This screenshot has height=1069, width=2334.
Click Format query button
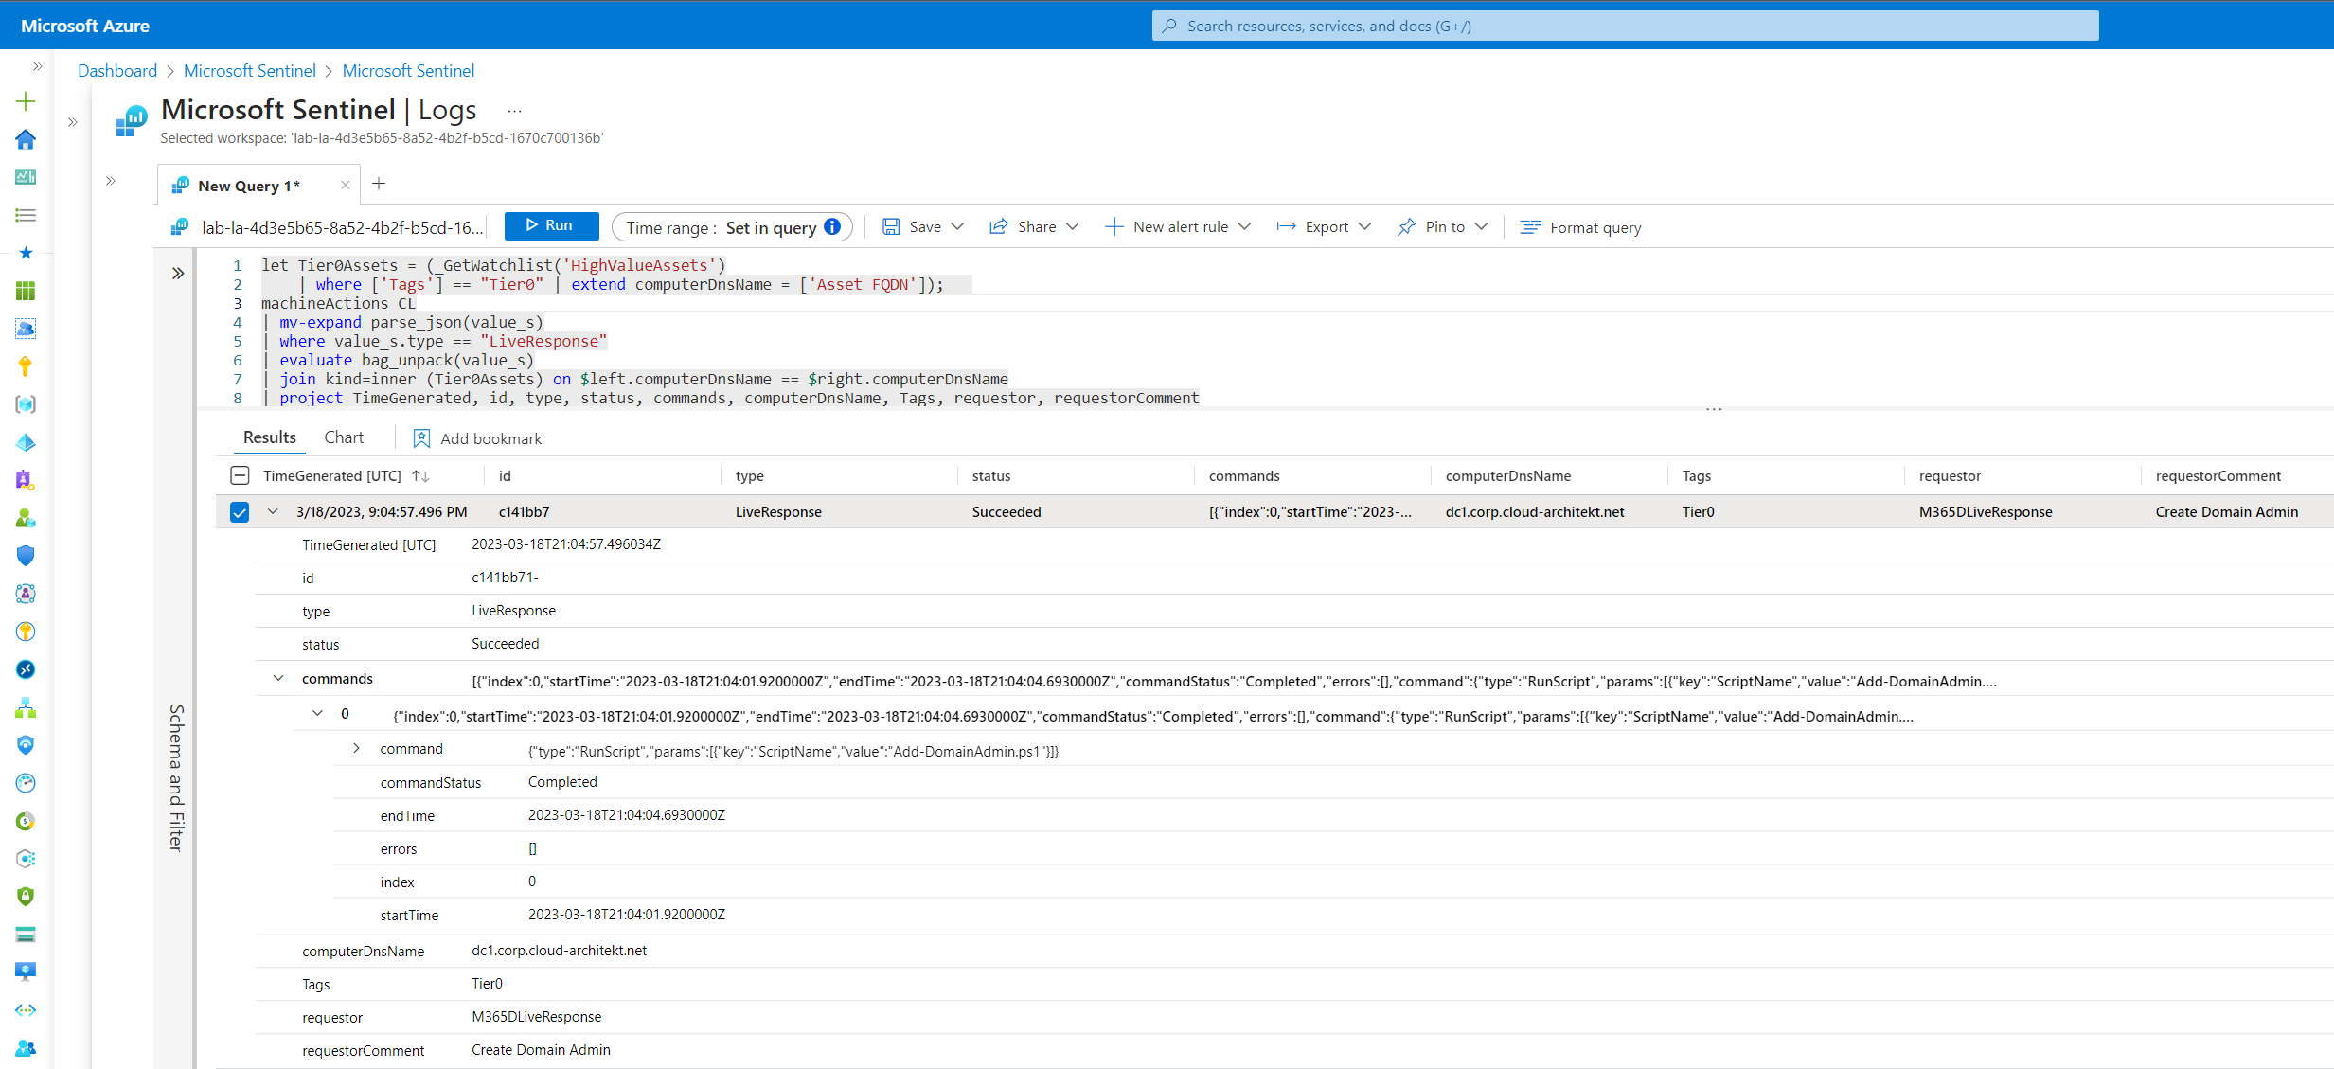1581,227
